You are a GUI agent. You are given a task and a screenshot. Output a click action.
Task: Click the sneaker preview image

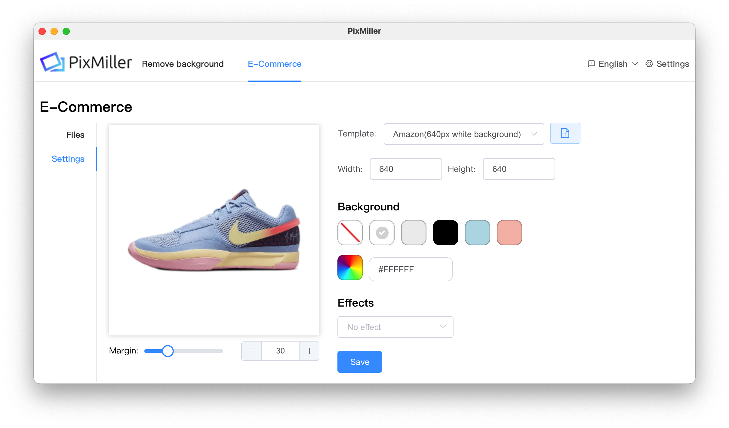(214, 230)
